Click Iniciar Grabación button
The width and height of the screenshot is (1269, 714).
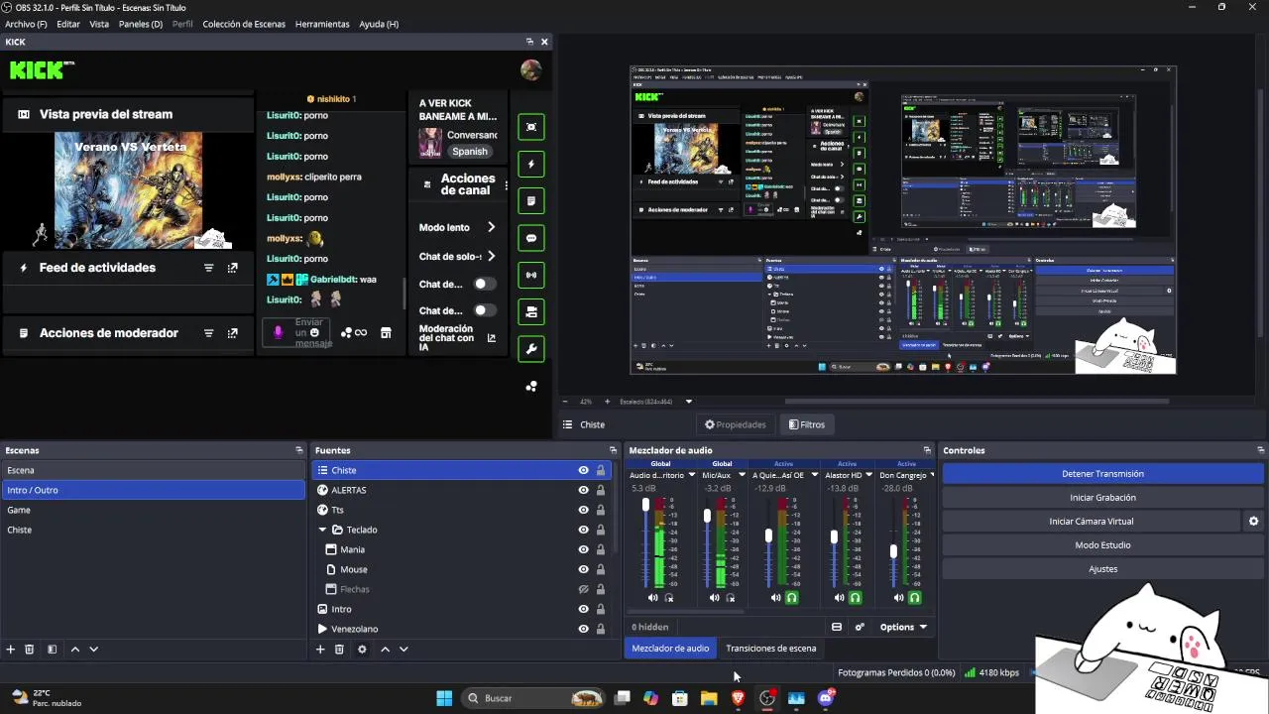click(x=1103, y=498)
